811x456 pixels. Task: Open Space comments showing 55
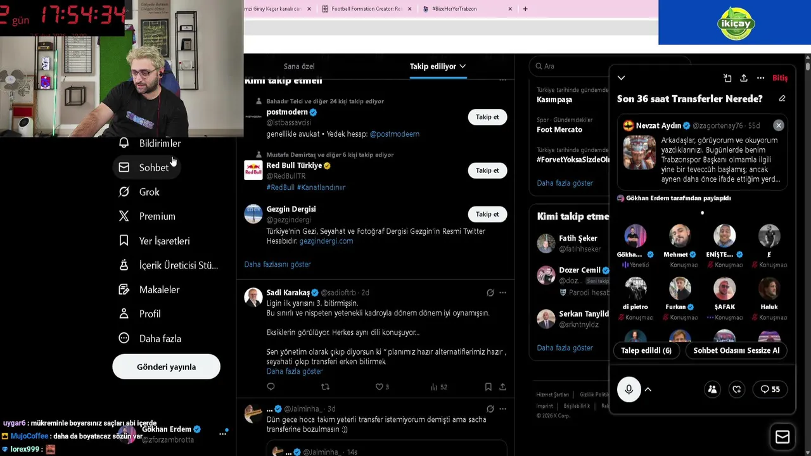(x=770, y=389)
